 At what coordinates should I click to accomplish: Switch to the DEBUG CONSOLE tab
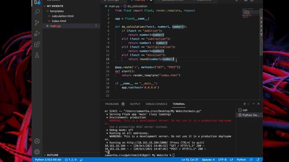click(x=156, y=104)
